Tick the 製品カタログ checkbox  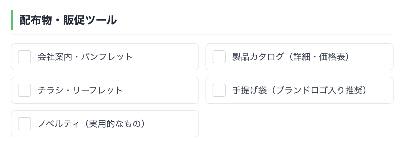219,57
